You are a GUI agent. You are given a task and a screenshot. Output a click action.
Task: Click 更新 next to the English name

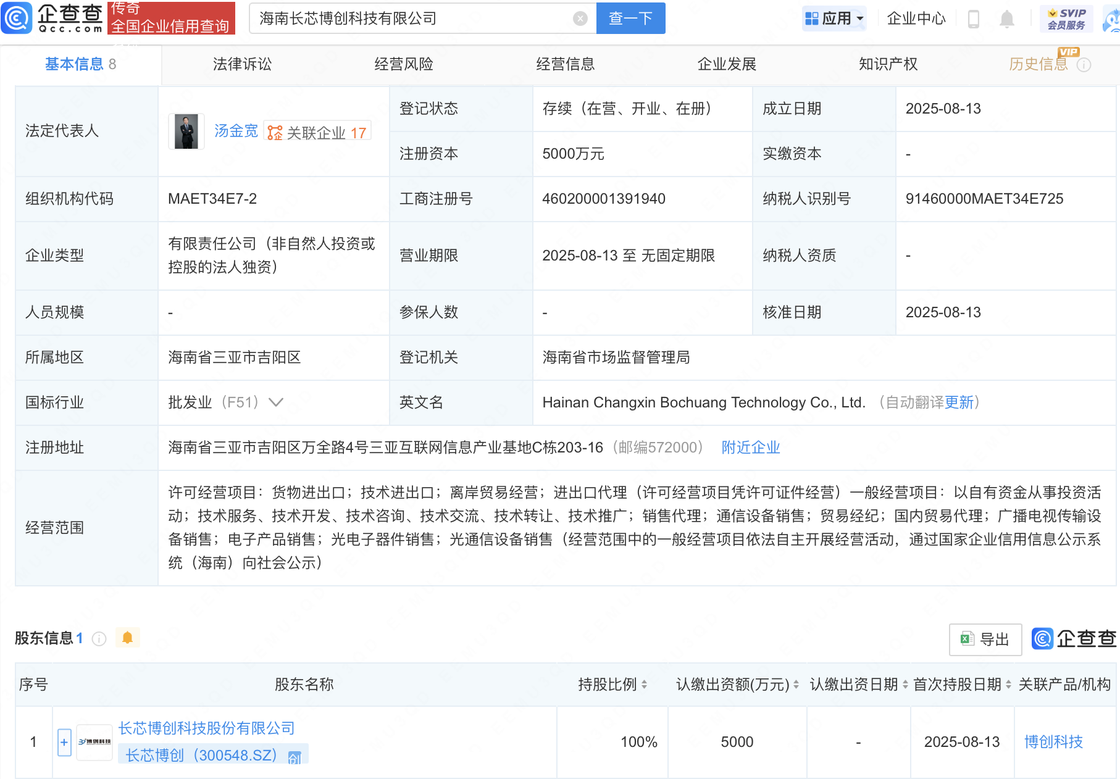[x=959, y=402]
